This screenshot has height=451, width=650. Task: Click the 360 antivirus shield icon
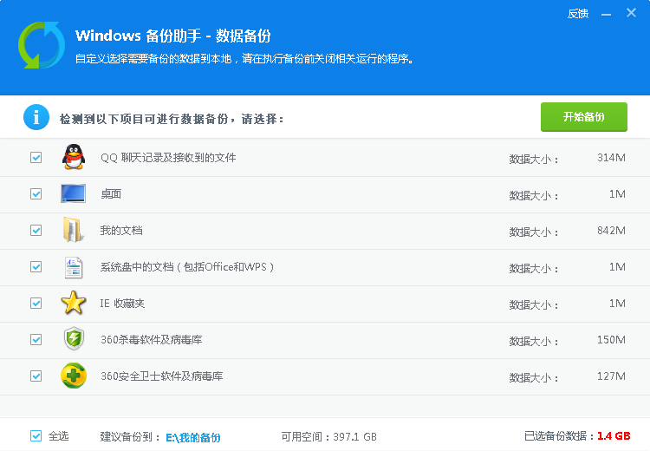pos(74,339)
